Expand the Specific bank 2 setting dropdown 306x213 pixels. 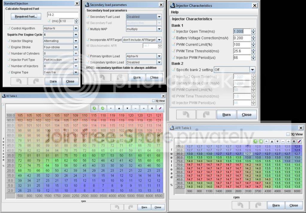point(252,70)
